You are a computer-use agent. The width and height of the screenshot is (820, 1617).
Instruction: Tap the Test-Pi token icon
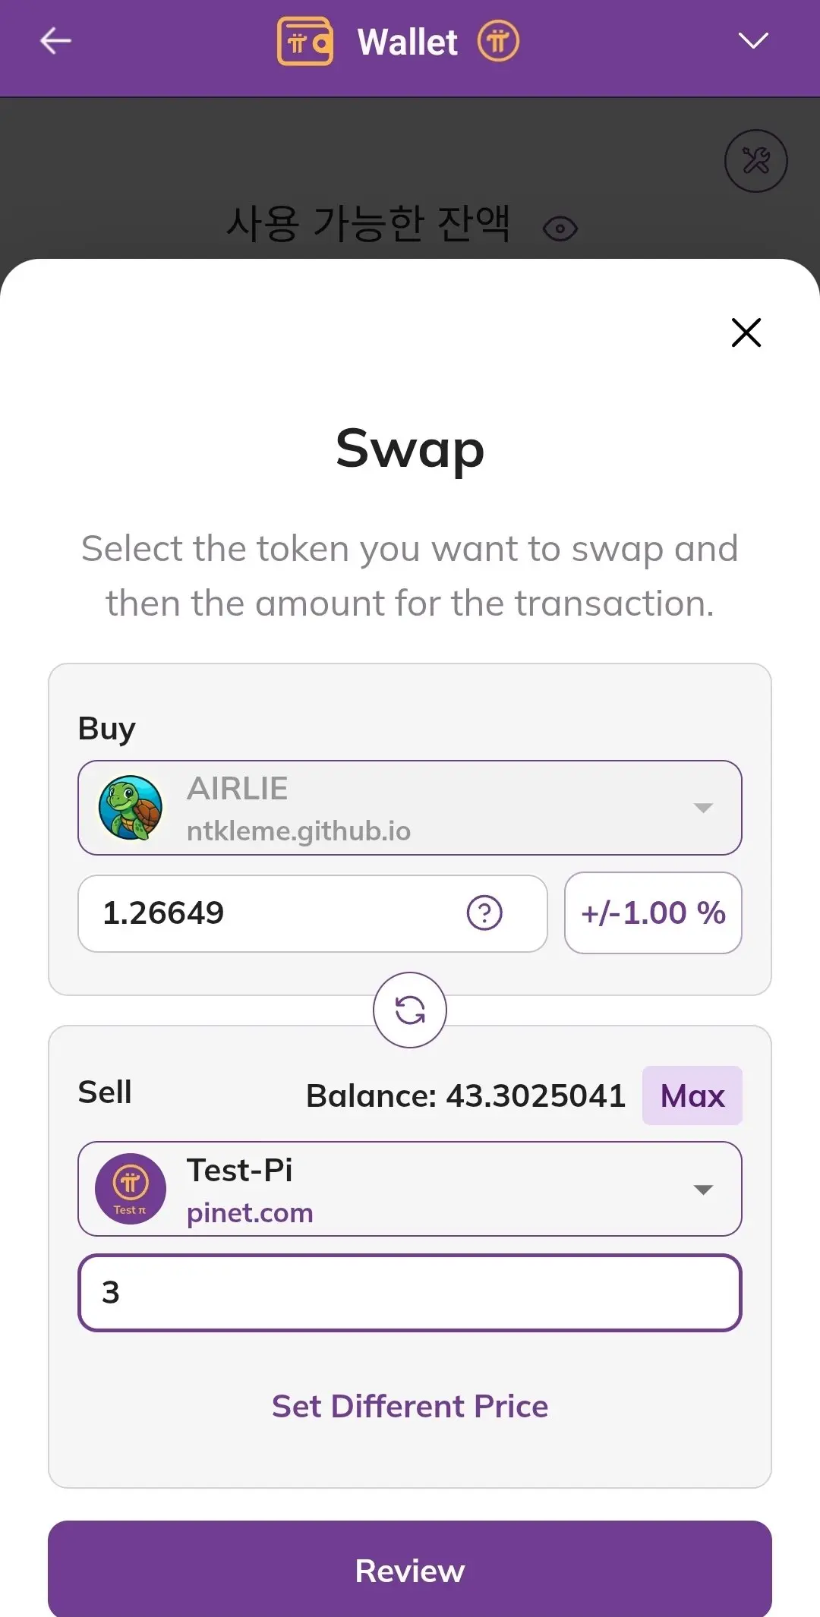131,1189
